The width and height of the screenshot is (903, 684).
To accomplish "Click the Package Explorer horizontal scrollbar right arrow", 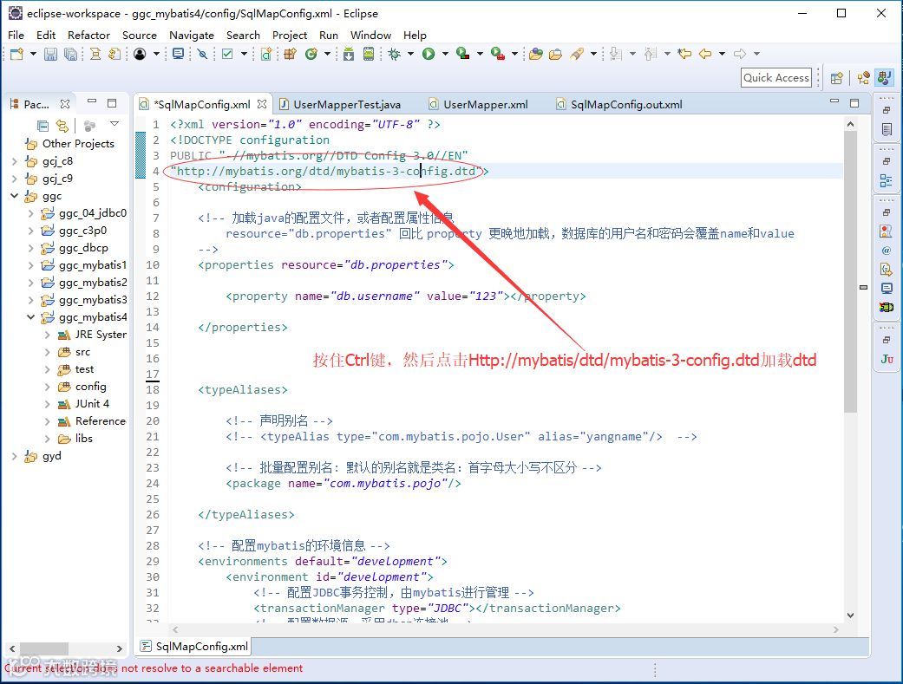I will 119,648.
